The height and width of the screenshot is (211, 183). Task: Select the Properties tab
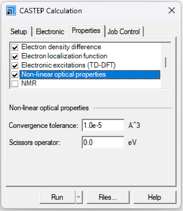86,31
